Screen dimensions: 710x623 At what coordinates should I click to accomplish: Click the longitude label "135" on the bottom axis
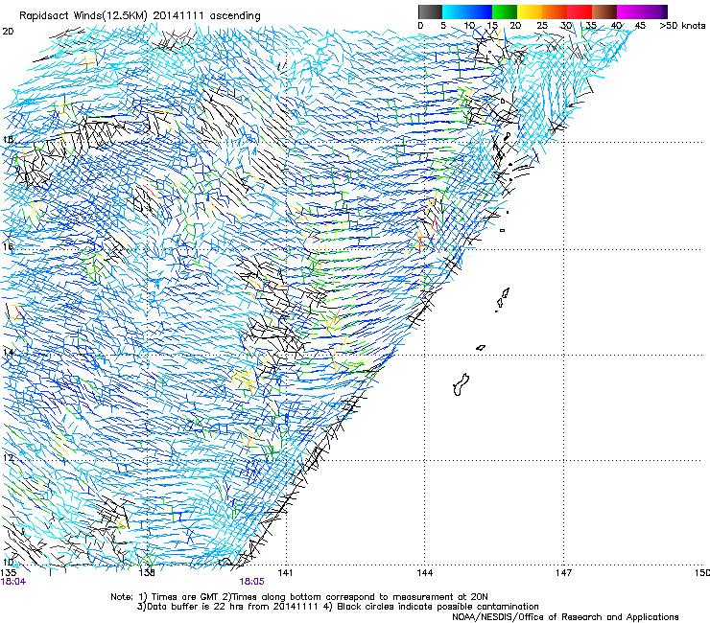[8, 573]
